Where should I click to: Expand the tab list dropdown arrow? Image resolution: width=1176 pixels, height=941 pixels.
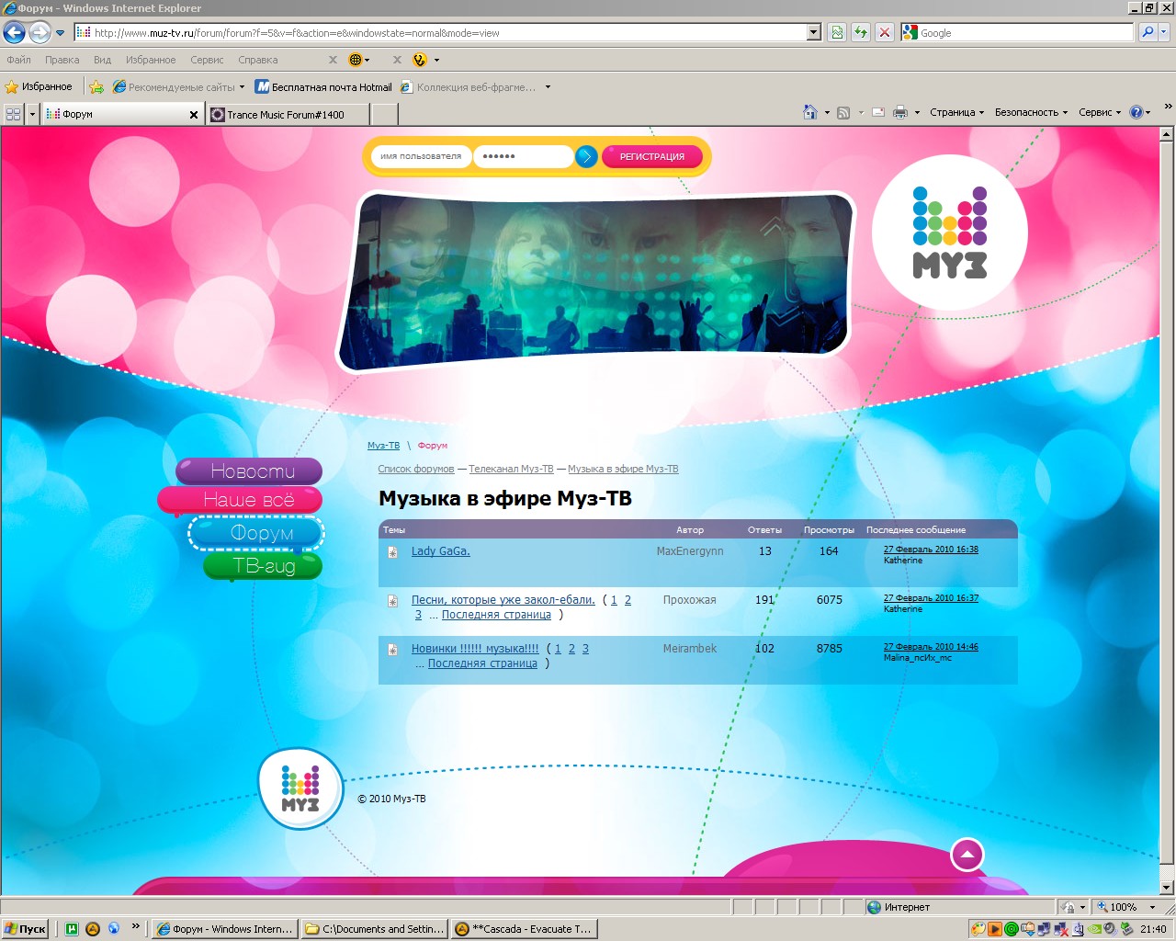pyautogui.click(x=32, y=114)
